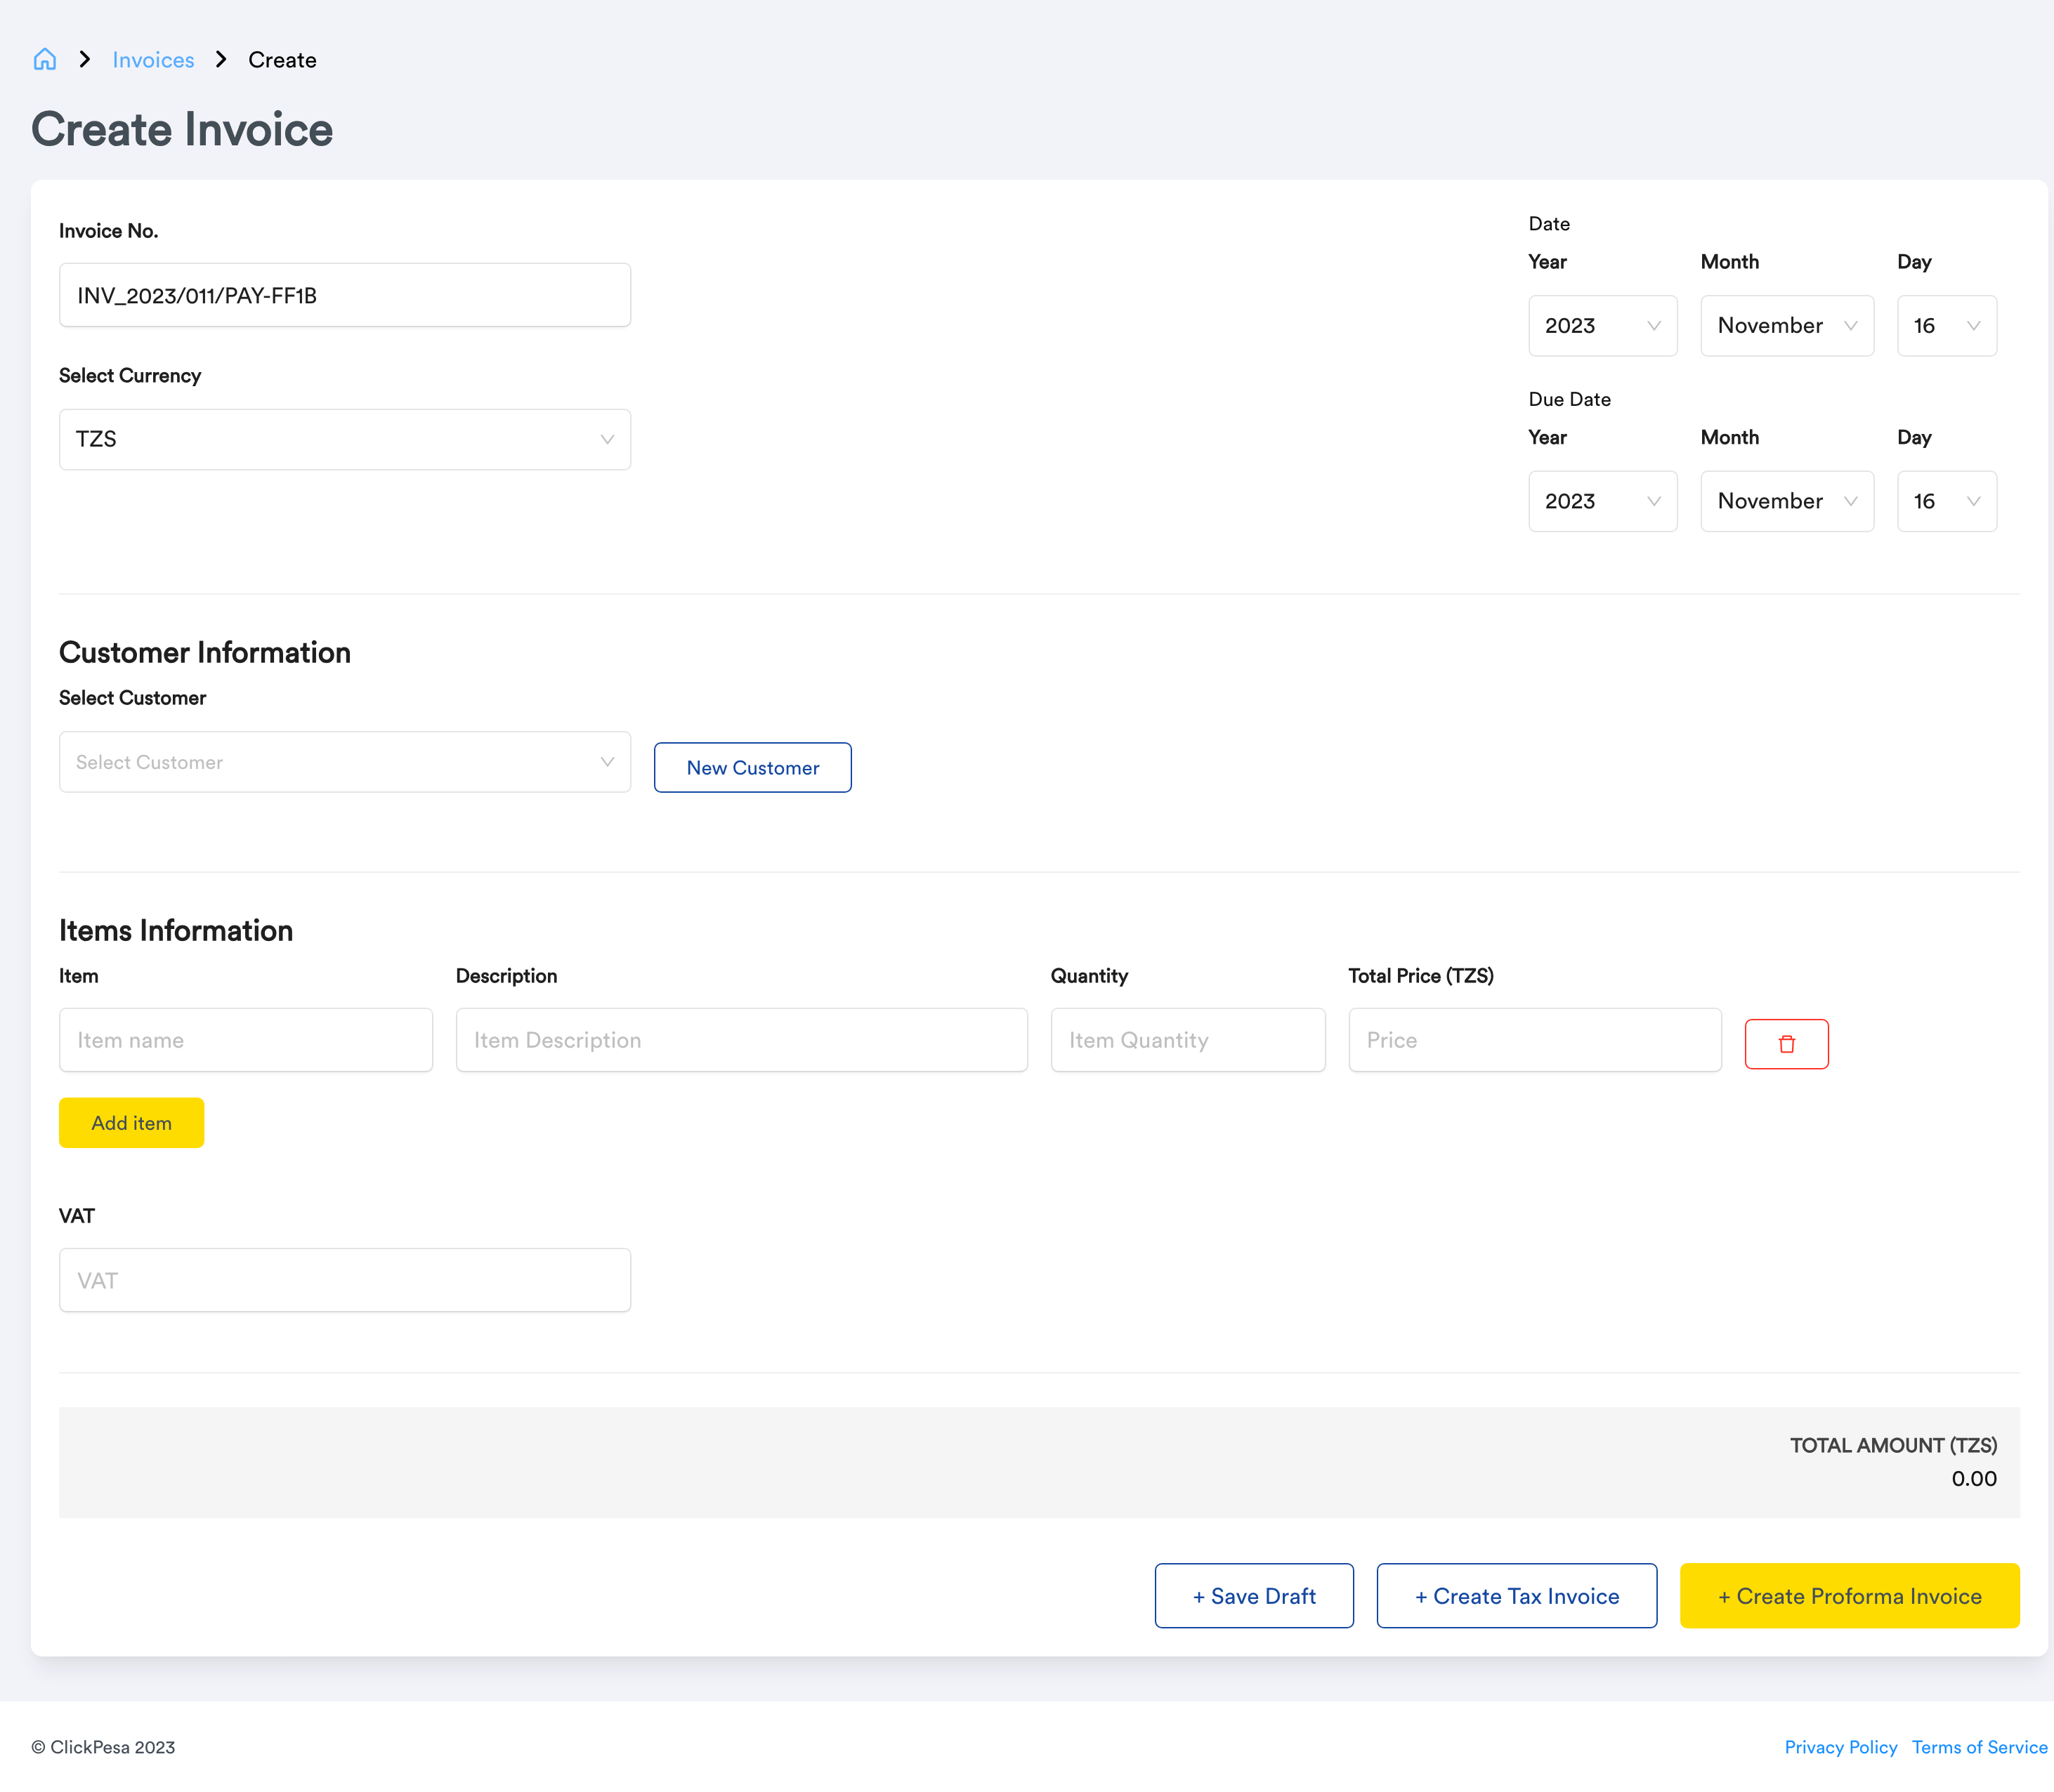This screenshot has height=1792, width=2054.
Task: Select the Customer Information heading
Action: (x=205, y=652)
